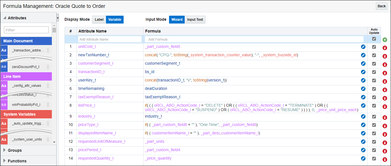Add a new formula row with the green plus
The image size is (391, 166).
coord(385,39)
